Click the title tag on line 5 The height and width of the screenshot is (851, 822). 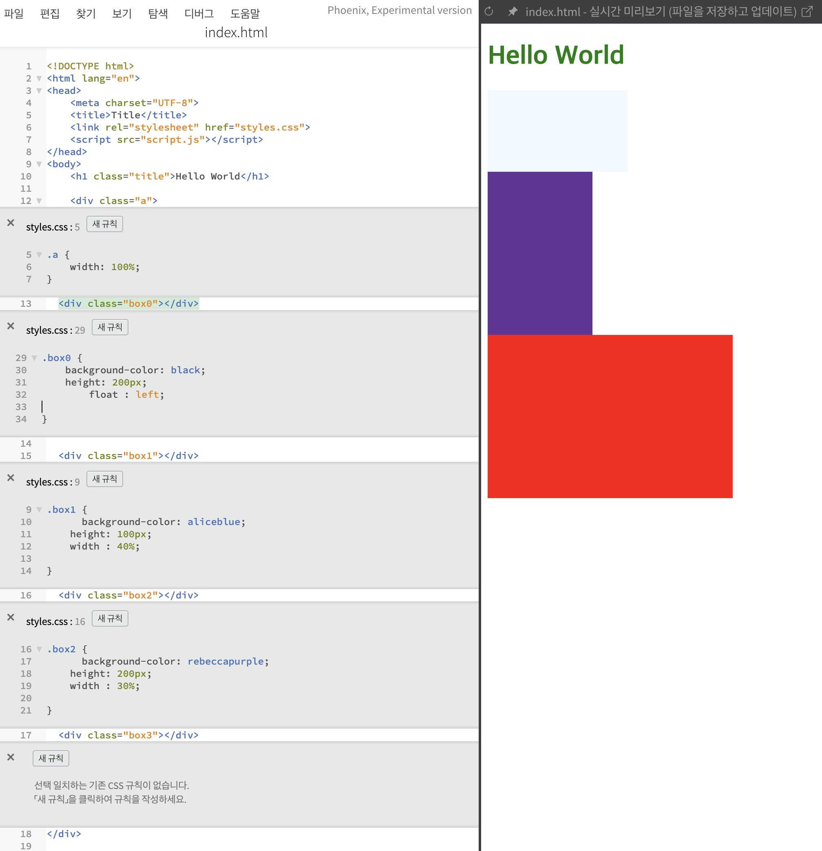(128, 115)
